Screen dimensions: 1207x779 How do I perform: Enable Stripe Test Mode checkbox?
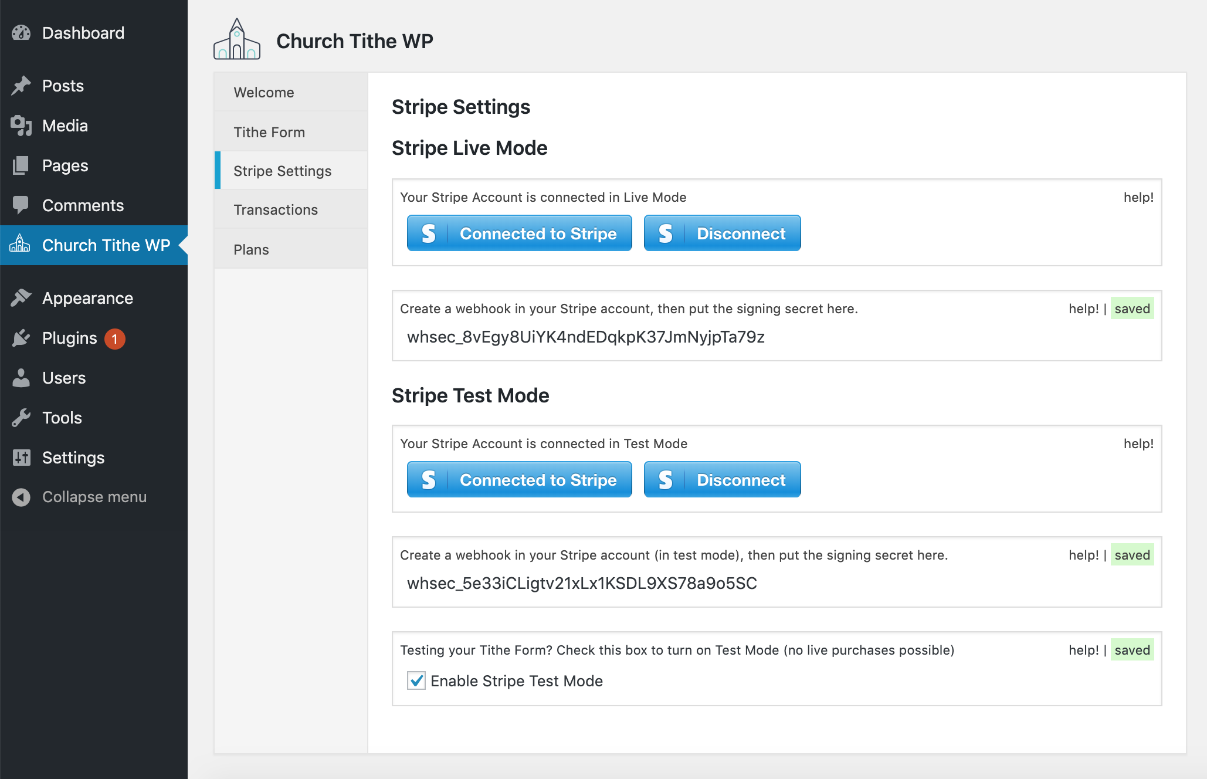[418, 680]
